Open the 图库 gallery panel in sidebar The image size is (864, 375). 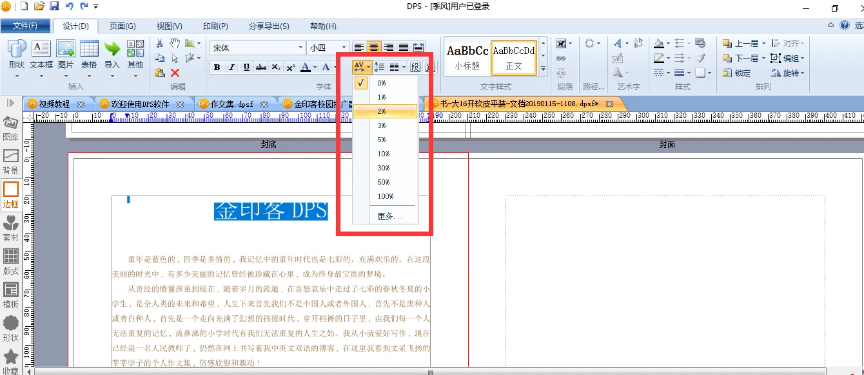pyautogui.click(x=11, y=128)
